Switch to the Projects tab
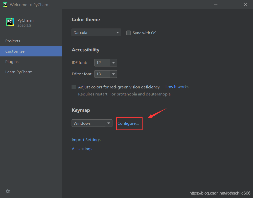 click(13, 41)
